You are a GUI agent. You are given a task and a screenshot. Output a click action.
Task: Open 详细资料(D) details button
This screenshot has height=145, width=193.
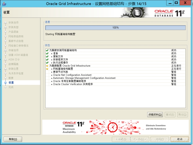(x=155, y=115)
